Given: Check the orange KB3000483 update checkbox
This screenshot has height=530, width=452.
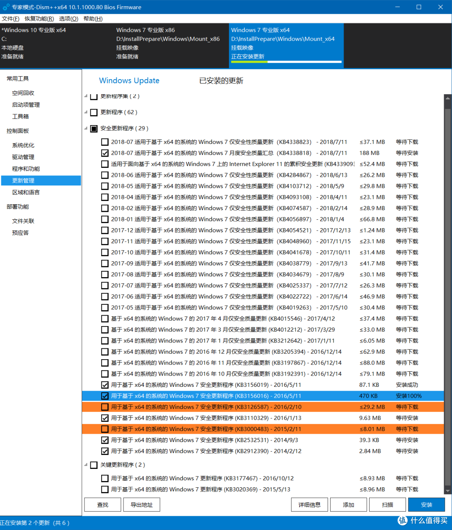Looking at the screenshot, I should point(105,430).
